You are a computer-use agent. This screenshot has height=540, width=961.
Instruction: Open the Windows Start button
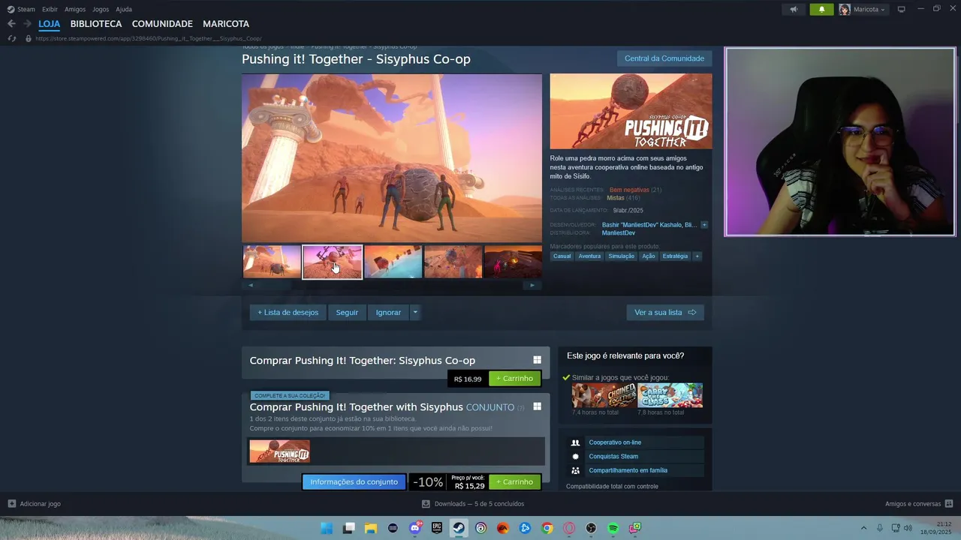[x=327, y=529]
